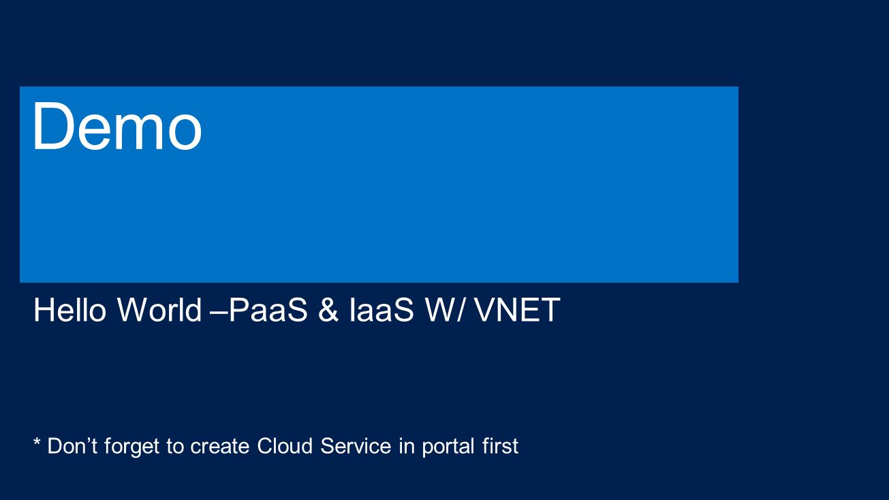This screenshot has width=889, height=500.
Task: Click the asterisk starting the footnote
Action: click(x=37, y=443)
